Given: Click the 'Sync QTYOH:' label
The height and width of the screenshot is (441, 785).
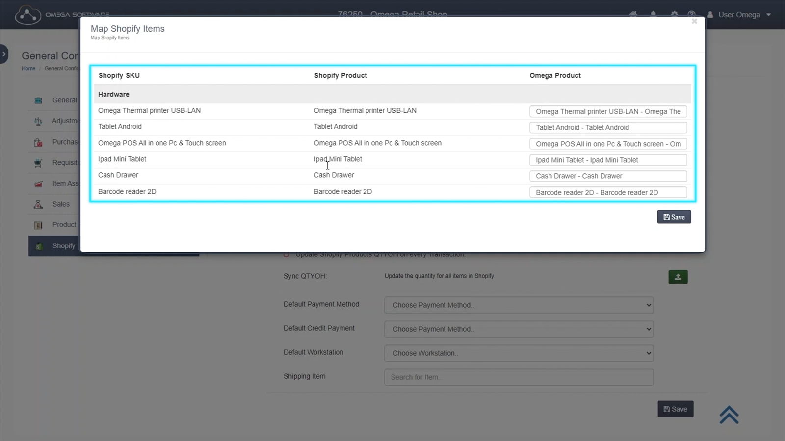Looking at the screenshot, I should click(x=305, y=276).
